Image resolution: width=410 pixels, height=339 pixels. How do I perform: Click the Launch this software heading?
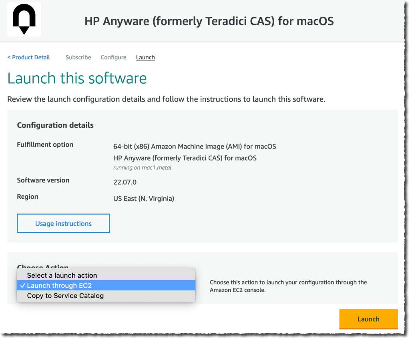pos(77,78)
